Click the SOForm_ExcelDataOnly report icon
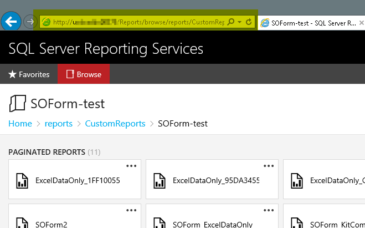This screenshot has width=365, height=228. coord(160,223)
